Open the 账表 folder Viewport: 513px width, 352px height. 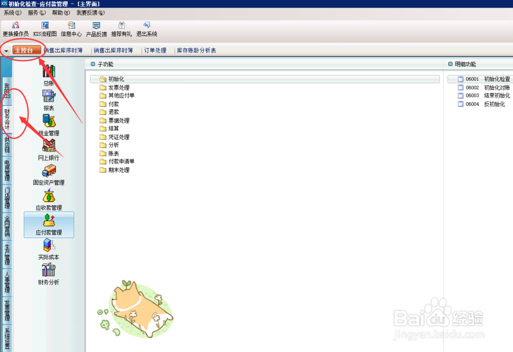tap(109, 153)
